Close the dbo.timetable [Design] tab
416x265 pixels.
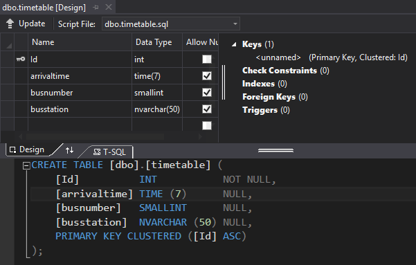109,7
